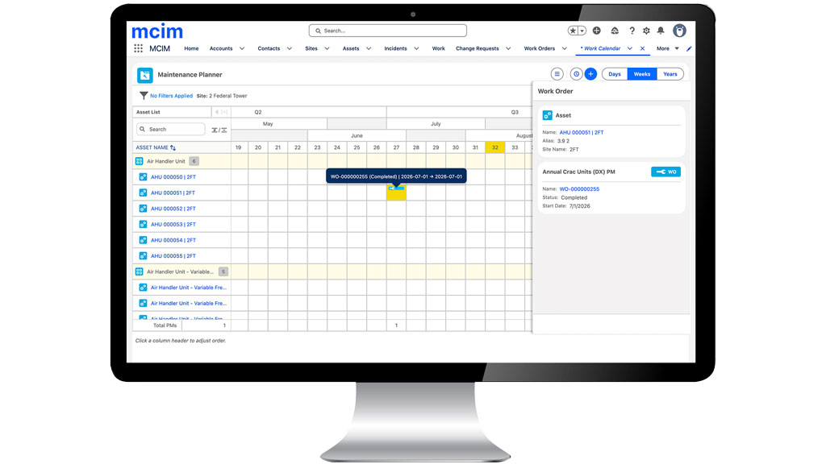Select the Work Calendar tab

[602, 48]
